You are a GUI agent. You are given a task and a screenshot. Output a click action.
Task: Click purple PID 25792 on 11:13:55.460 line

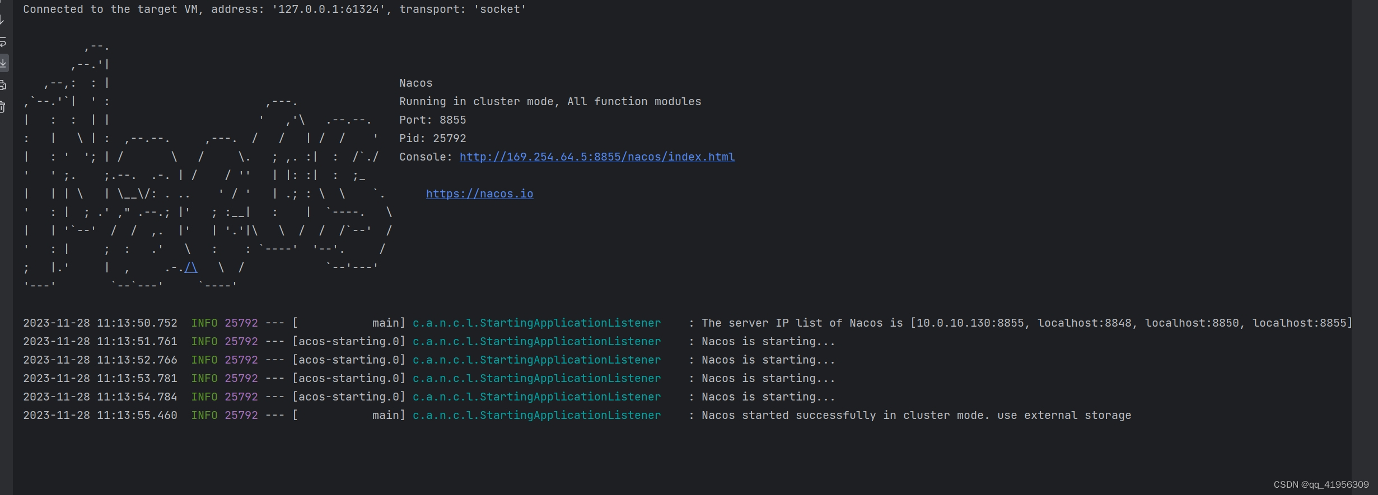tap(241, 416)
